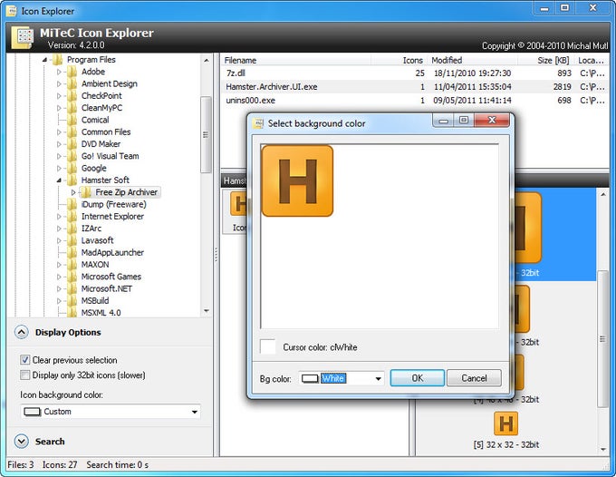Click the Program Files folder icon
The width and height of the screenshot is (616, 477).
57,60
